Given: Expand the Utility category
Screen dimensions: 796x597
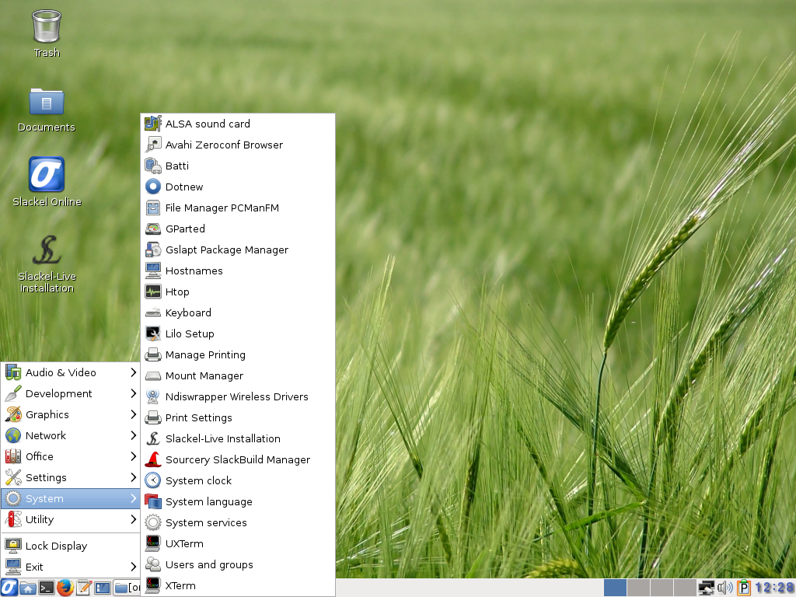Looking at the screenshot, I should point(71,519).
